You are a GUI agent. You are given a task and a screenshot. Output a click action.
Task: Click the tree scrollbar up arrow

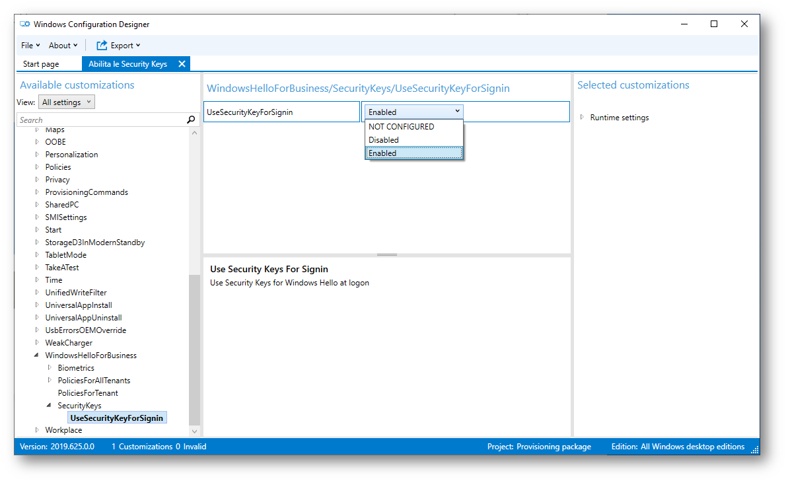[194, 133]
